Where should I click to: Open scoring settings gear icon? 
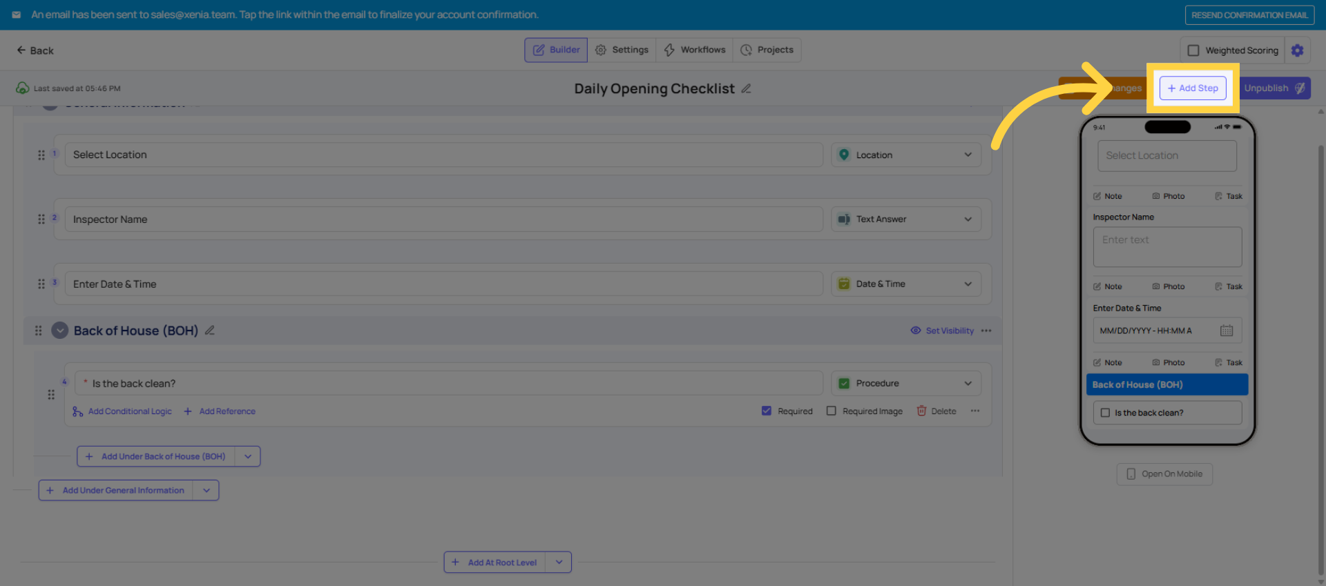[1298, 50]
